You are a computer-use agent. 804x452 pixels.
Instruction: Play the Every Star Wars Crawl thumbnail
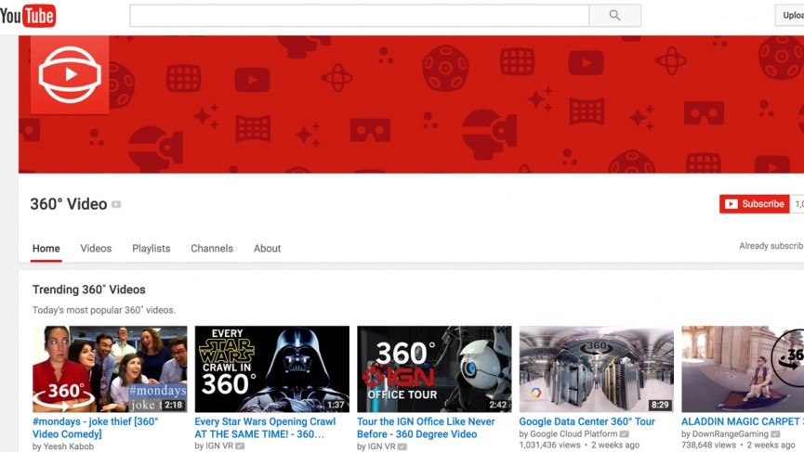pyautogui.click(x=271, y=368)
